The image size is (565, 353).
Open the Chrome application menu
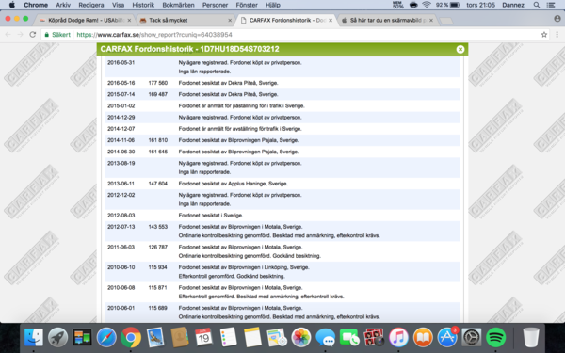pos(36,5)
